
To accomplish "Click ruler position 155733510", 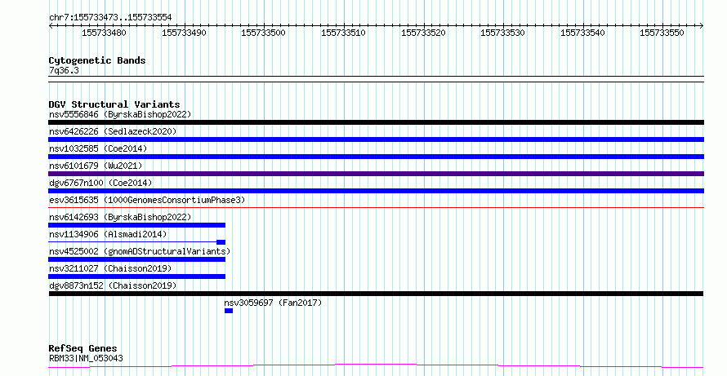I will [x=343, y=33].
